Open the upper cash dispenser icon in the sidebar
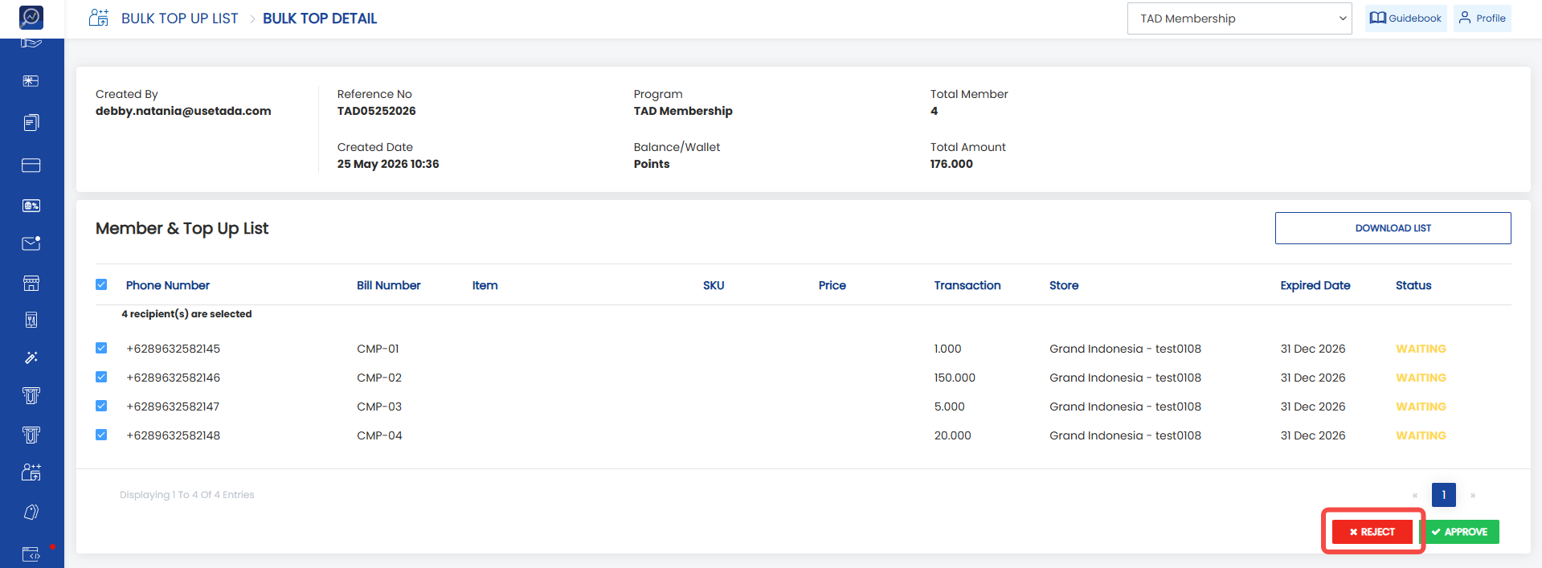 31,395
